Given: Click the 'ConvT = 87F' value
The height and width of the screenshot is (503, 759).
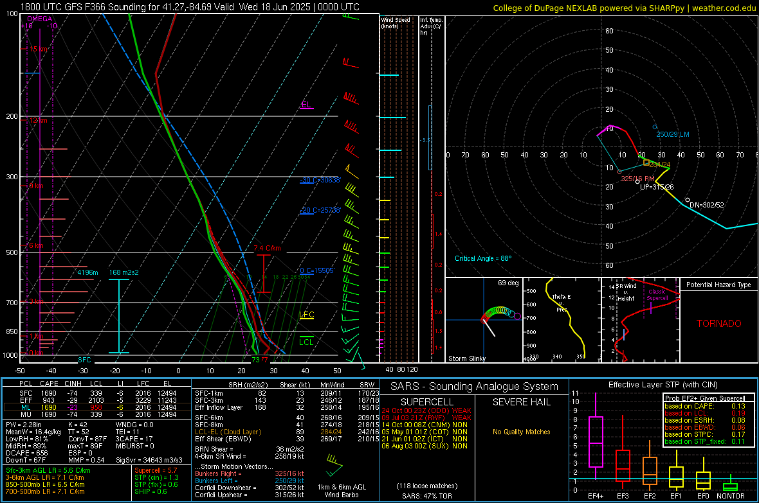Looking at the screenshot, I should pyautogui.click(x=87, y=439).
